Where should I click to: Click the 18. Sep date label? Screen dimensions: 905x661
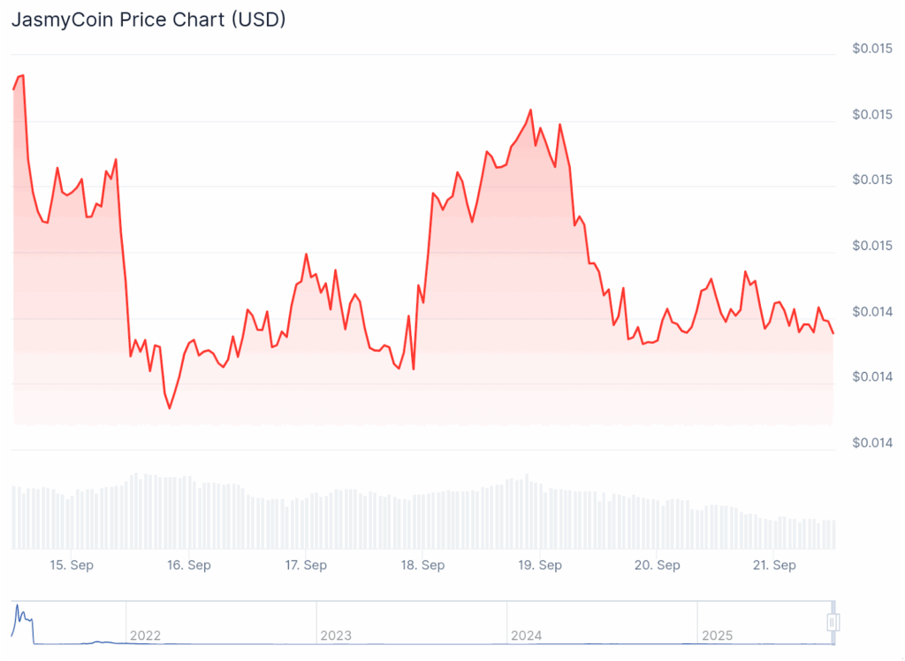click(422, 566)
